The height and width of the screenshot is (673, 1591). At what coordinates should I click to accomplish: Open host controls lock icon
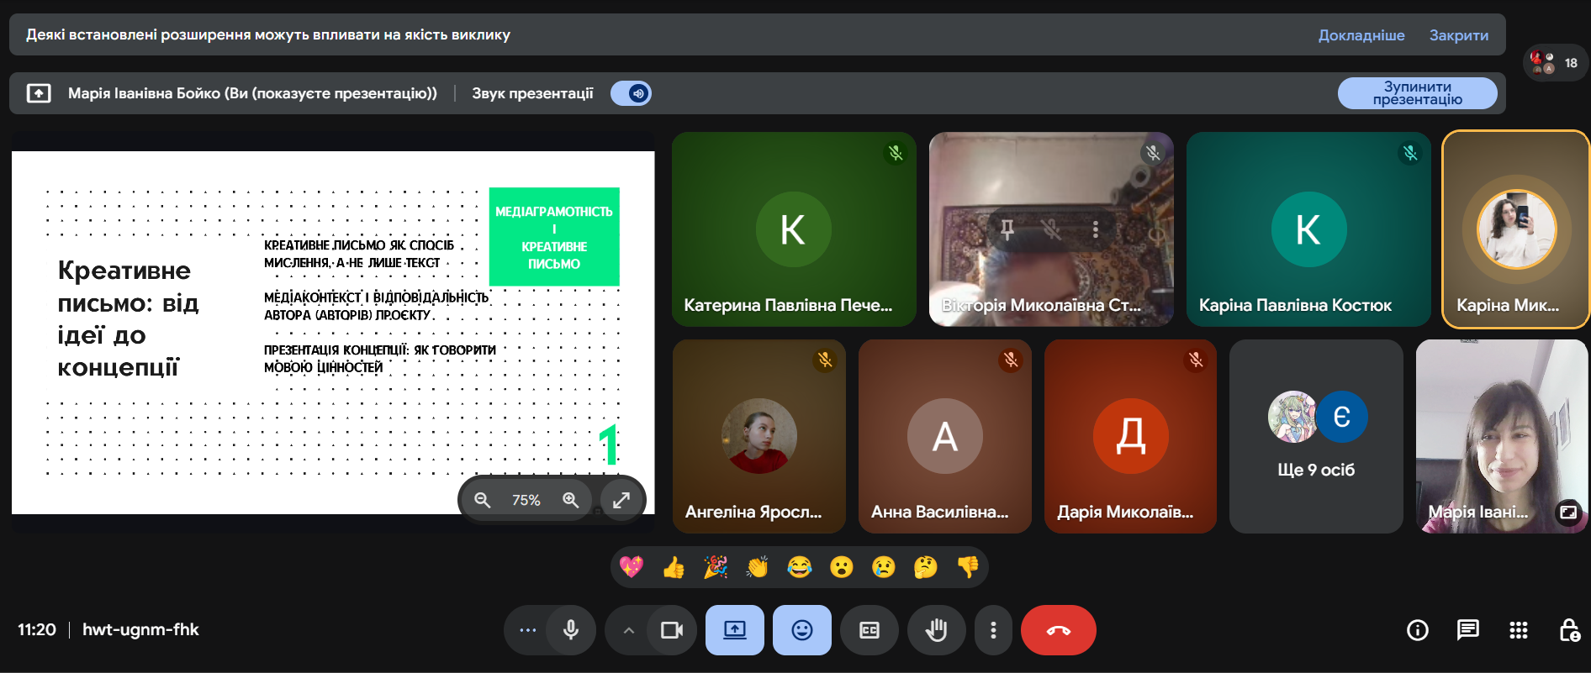point(1568,630)
